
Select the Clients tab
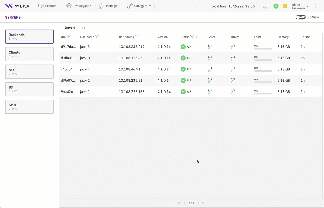pyautogui.click(x=29, y=54)
